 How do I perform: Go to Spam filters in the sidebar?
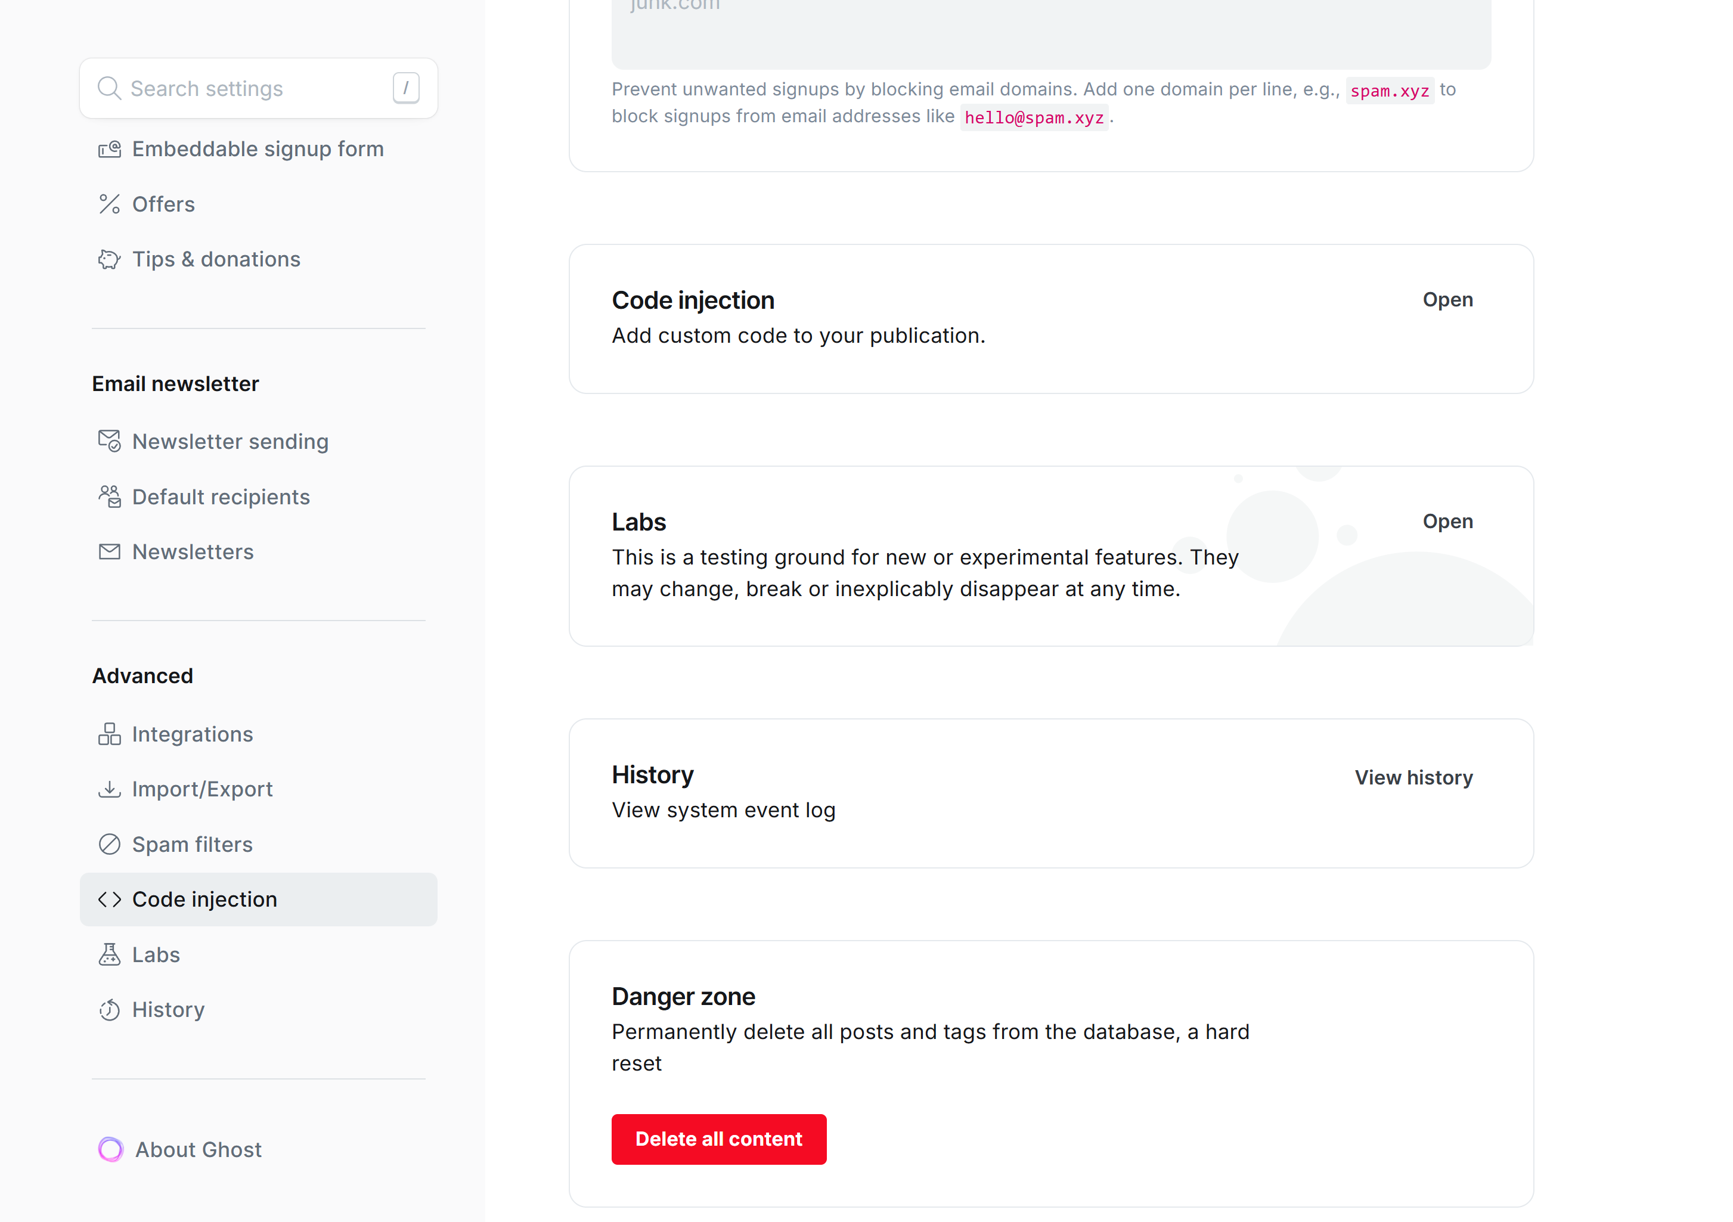[192, 844]
